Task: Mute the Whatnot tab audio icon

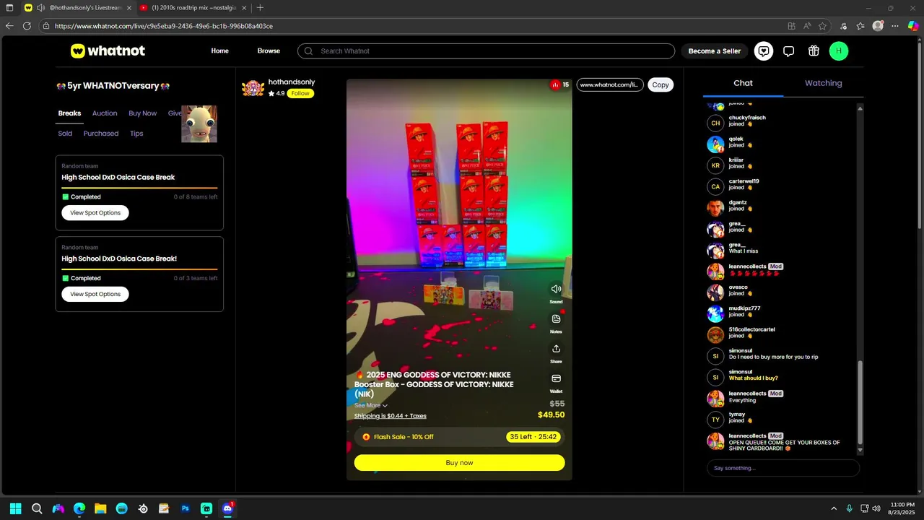Action: click(40, 7)
